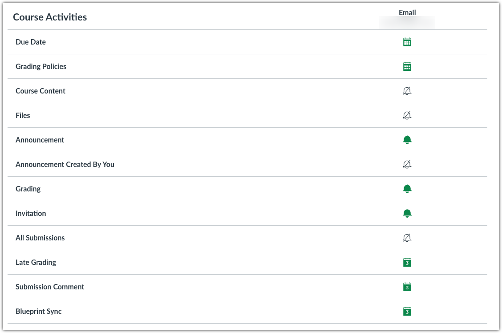Image resolution: width=502 pixels, height=333 pixels.
Task: Click the Due Date calendar notification icon
Action: coord(407,41)
